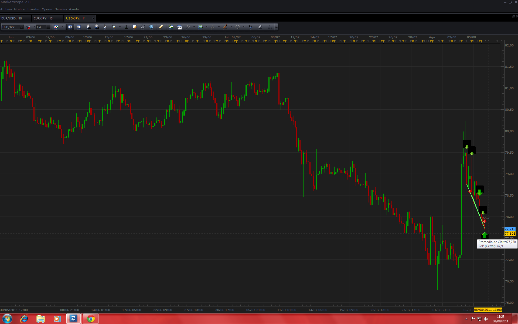Toggle the first data view mode button
This screenshot has height=324, width=518.
tap(70, 27)
